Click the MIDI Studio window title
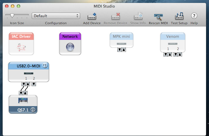The image size is (209, 136). point(104,6)
